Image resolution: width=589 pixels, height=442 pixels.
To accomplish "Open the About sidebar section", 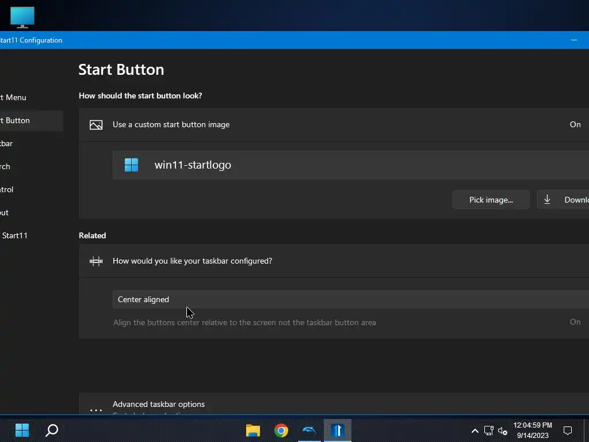I will pos(5,212).
